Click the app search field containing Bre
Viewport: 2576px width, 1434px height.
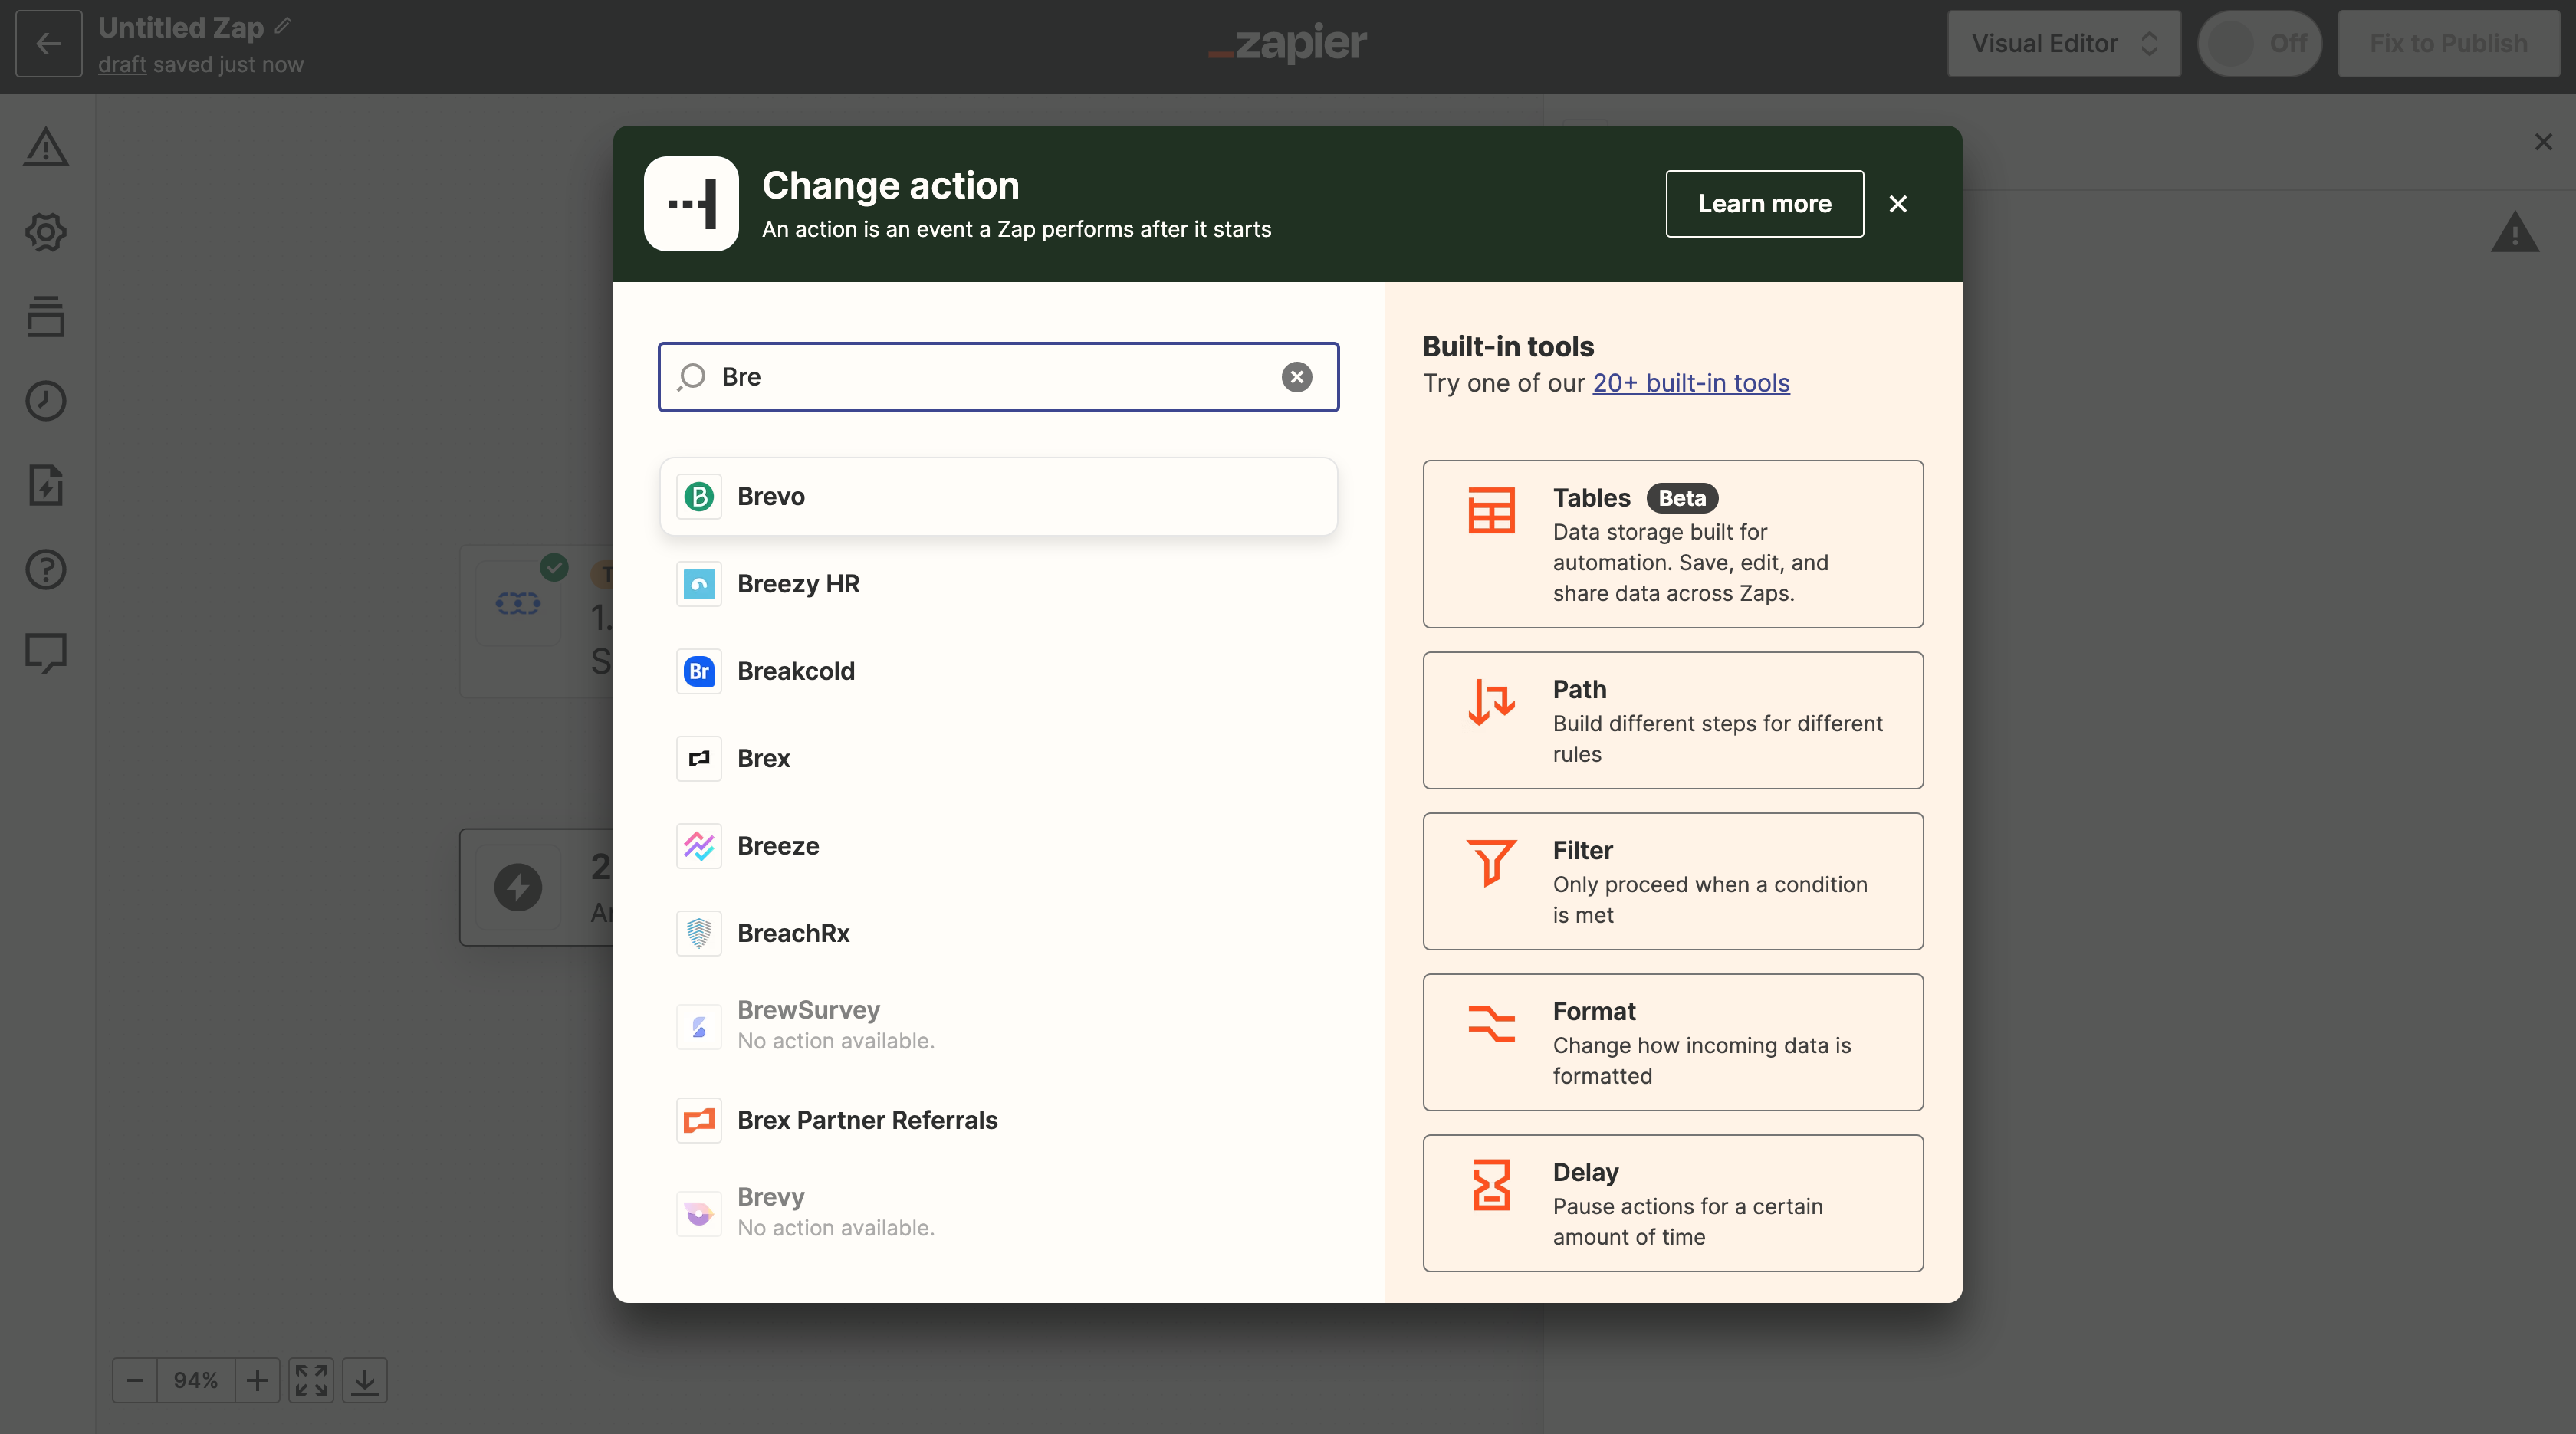click(x=998, y=377)
